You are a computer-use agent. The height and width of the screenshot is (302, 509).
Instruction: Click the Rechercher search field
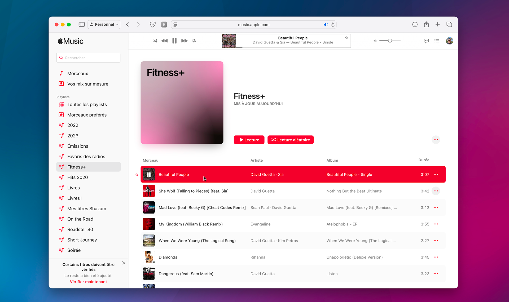pos(88,58)
